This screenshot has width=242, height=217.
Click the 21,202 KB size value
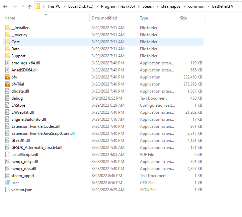coord(194,112)
